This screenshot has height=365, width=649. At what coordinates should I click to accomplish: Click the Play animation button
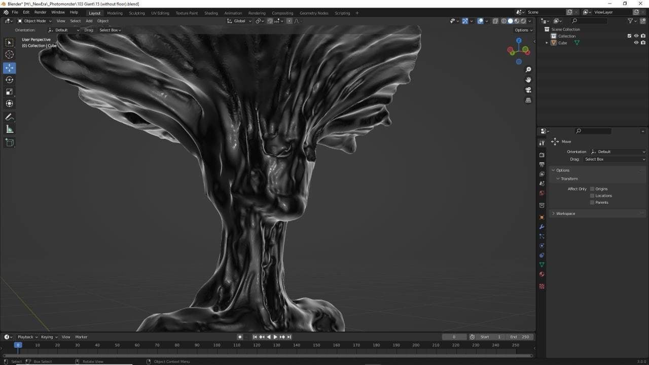(275, 337)
